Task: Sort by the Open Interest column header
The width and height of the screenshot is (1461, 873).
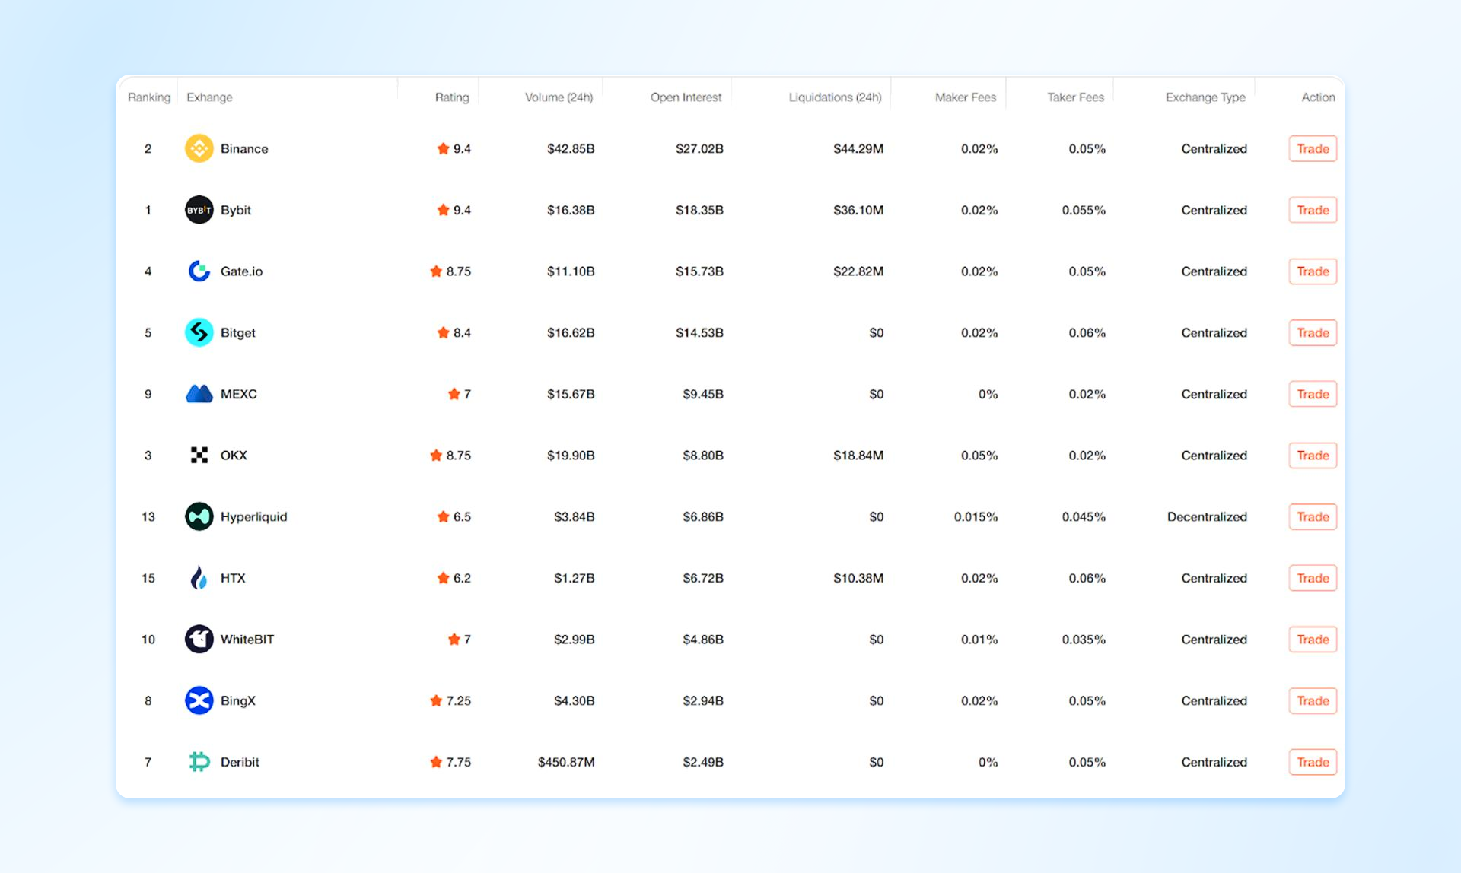Action: [x=686, y=97]
